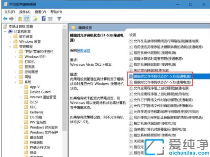Click the 设置 column header
Viewport: 210px width, 157px height.
tap(133, 35)
